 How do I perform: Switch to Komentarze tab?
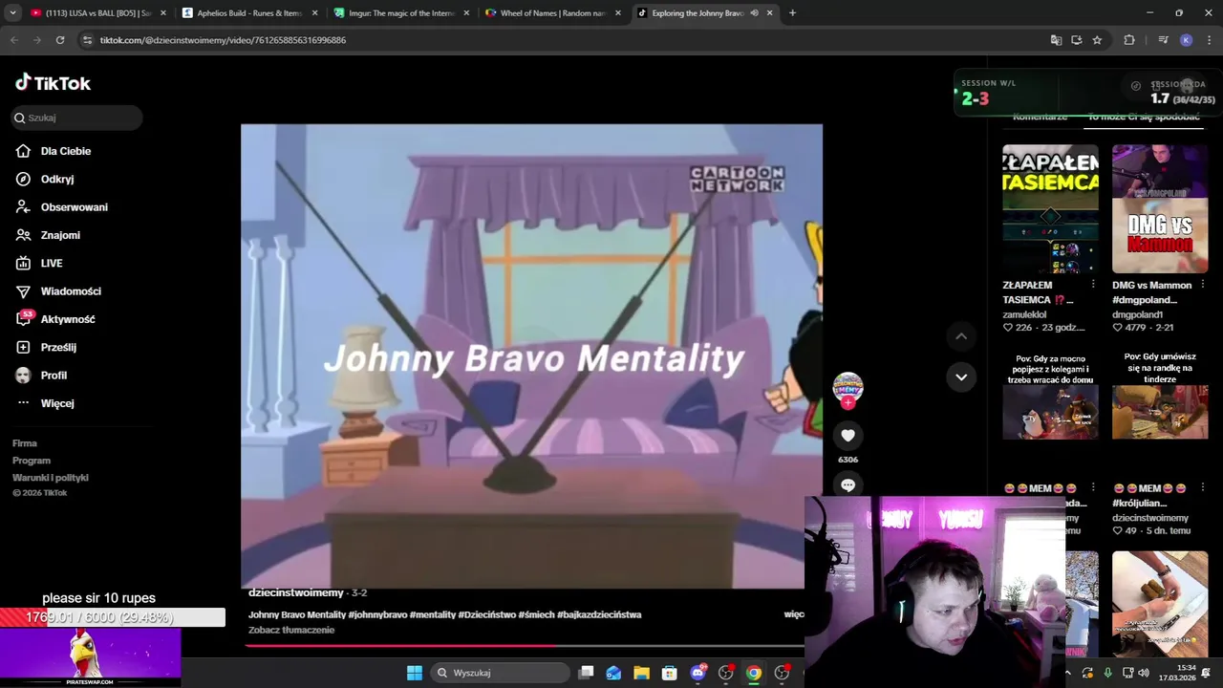pos(1040,117)
